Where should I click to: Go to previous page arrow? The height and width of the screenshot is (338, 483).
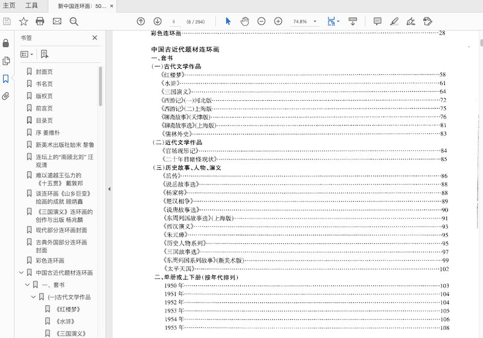click(x=141, y=21)
